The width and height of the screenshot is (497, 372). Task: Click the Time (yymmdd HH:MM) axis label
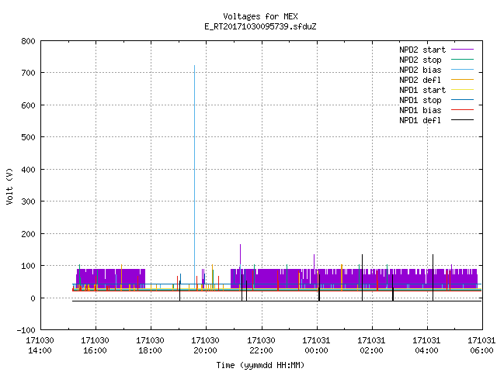point(260,365)
